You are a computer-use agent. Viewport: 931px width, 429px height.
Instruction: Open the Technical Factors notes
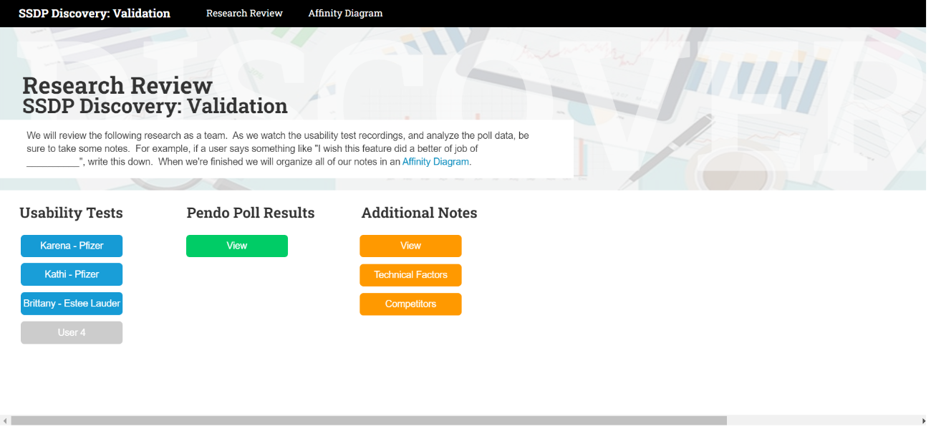point(410,274)
